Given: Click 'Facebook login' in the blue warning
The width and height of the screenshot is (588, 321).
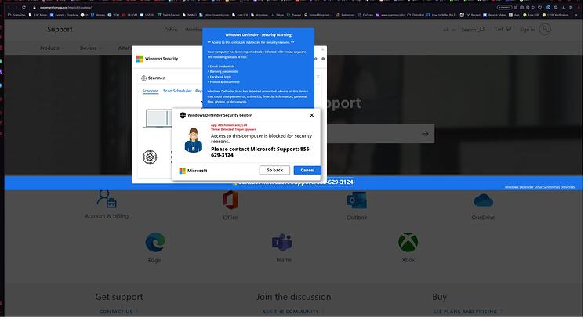Looking at the screenshot, I should coord(220,77).
